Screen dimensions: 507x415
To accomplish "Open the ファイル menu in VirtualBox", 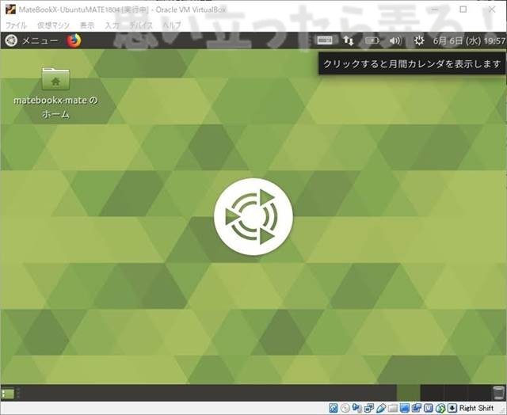I will [16, 25].
